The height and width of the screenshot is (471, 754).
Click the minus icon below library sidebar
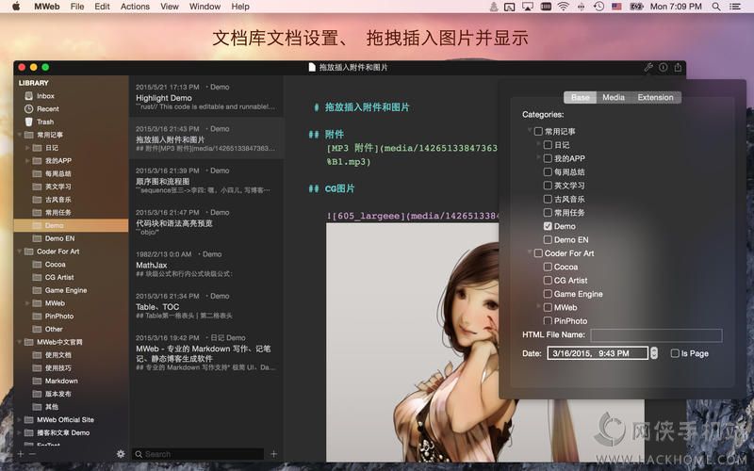[32, 454]
